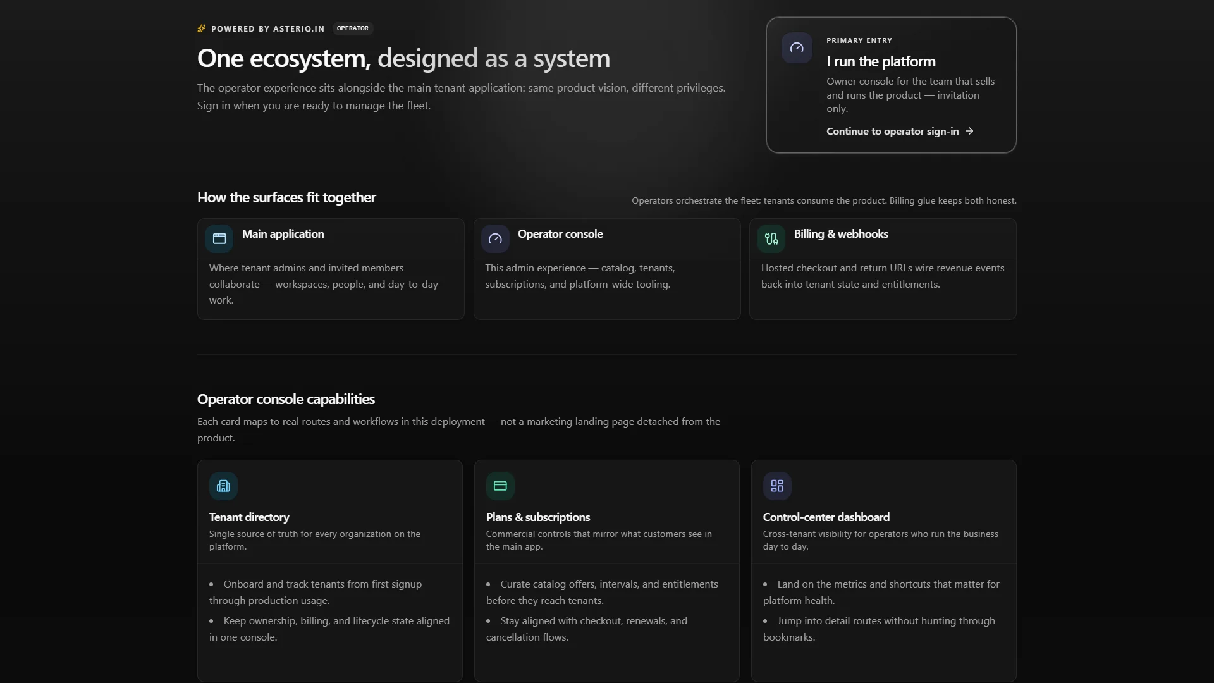Select the Main application card title
The image size is (1214, 683).
pos(283,234)
